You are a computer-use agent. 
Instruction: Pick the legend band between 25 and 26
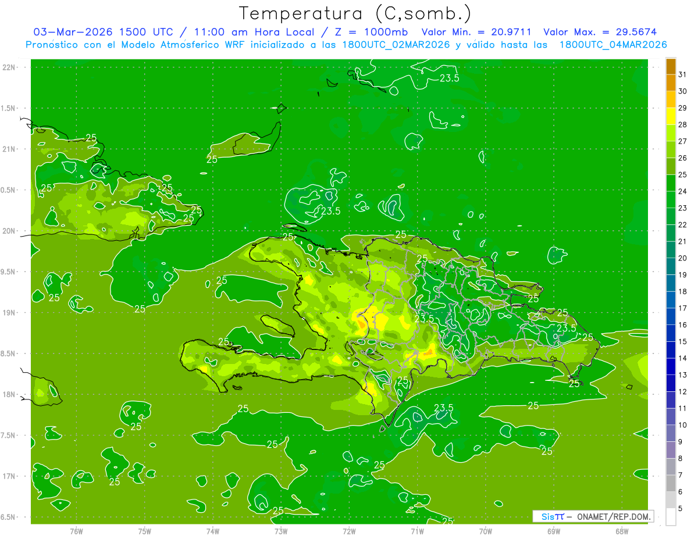(671, 166)
